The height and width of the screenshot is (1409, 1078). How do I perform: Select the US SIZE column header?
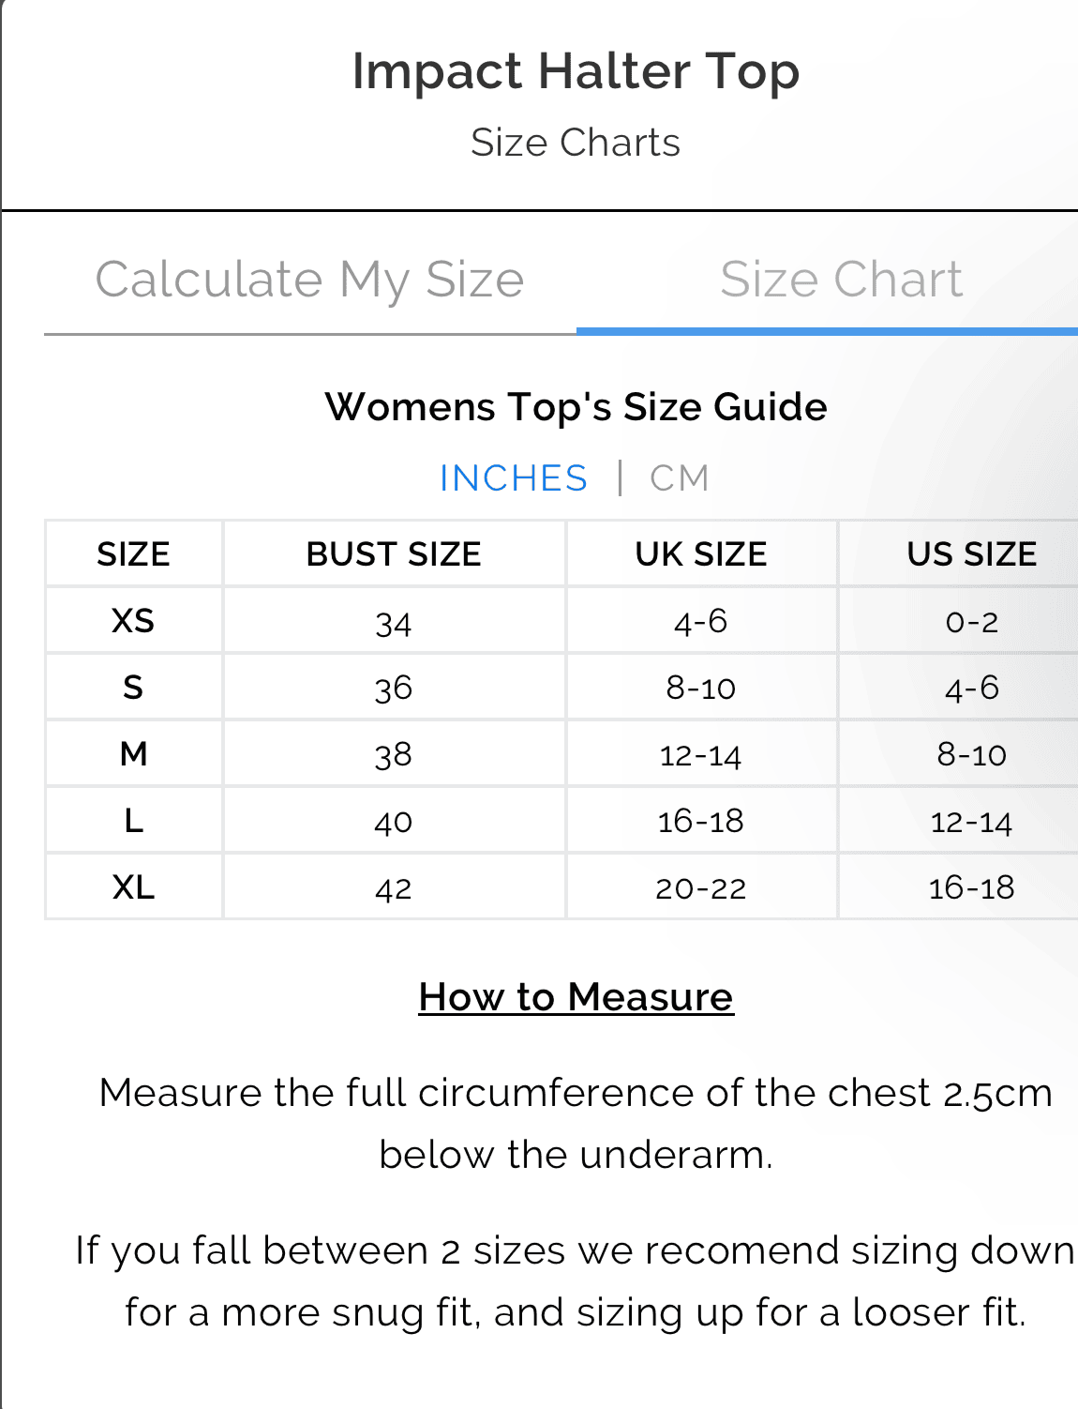click(971, 554)
